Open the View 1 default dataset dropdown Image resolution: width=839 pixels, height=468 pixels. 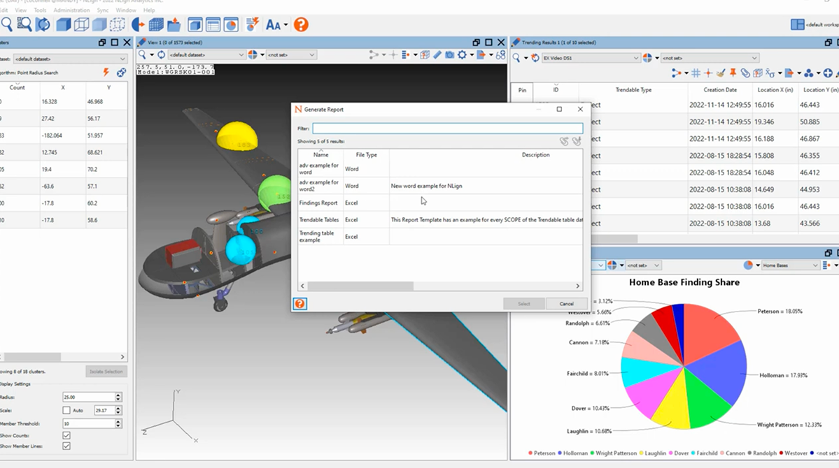[206, 54]
